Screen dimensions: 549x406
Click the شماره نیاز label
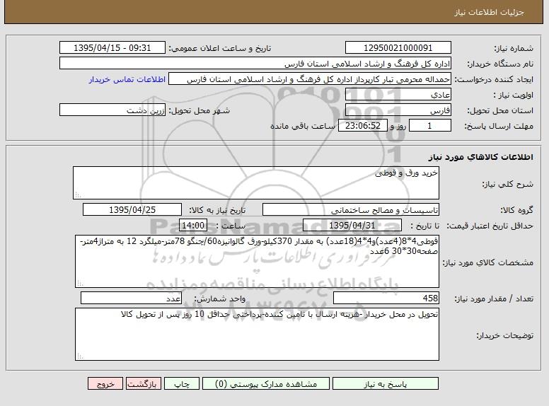click(514, 48)
